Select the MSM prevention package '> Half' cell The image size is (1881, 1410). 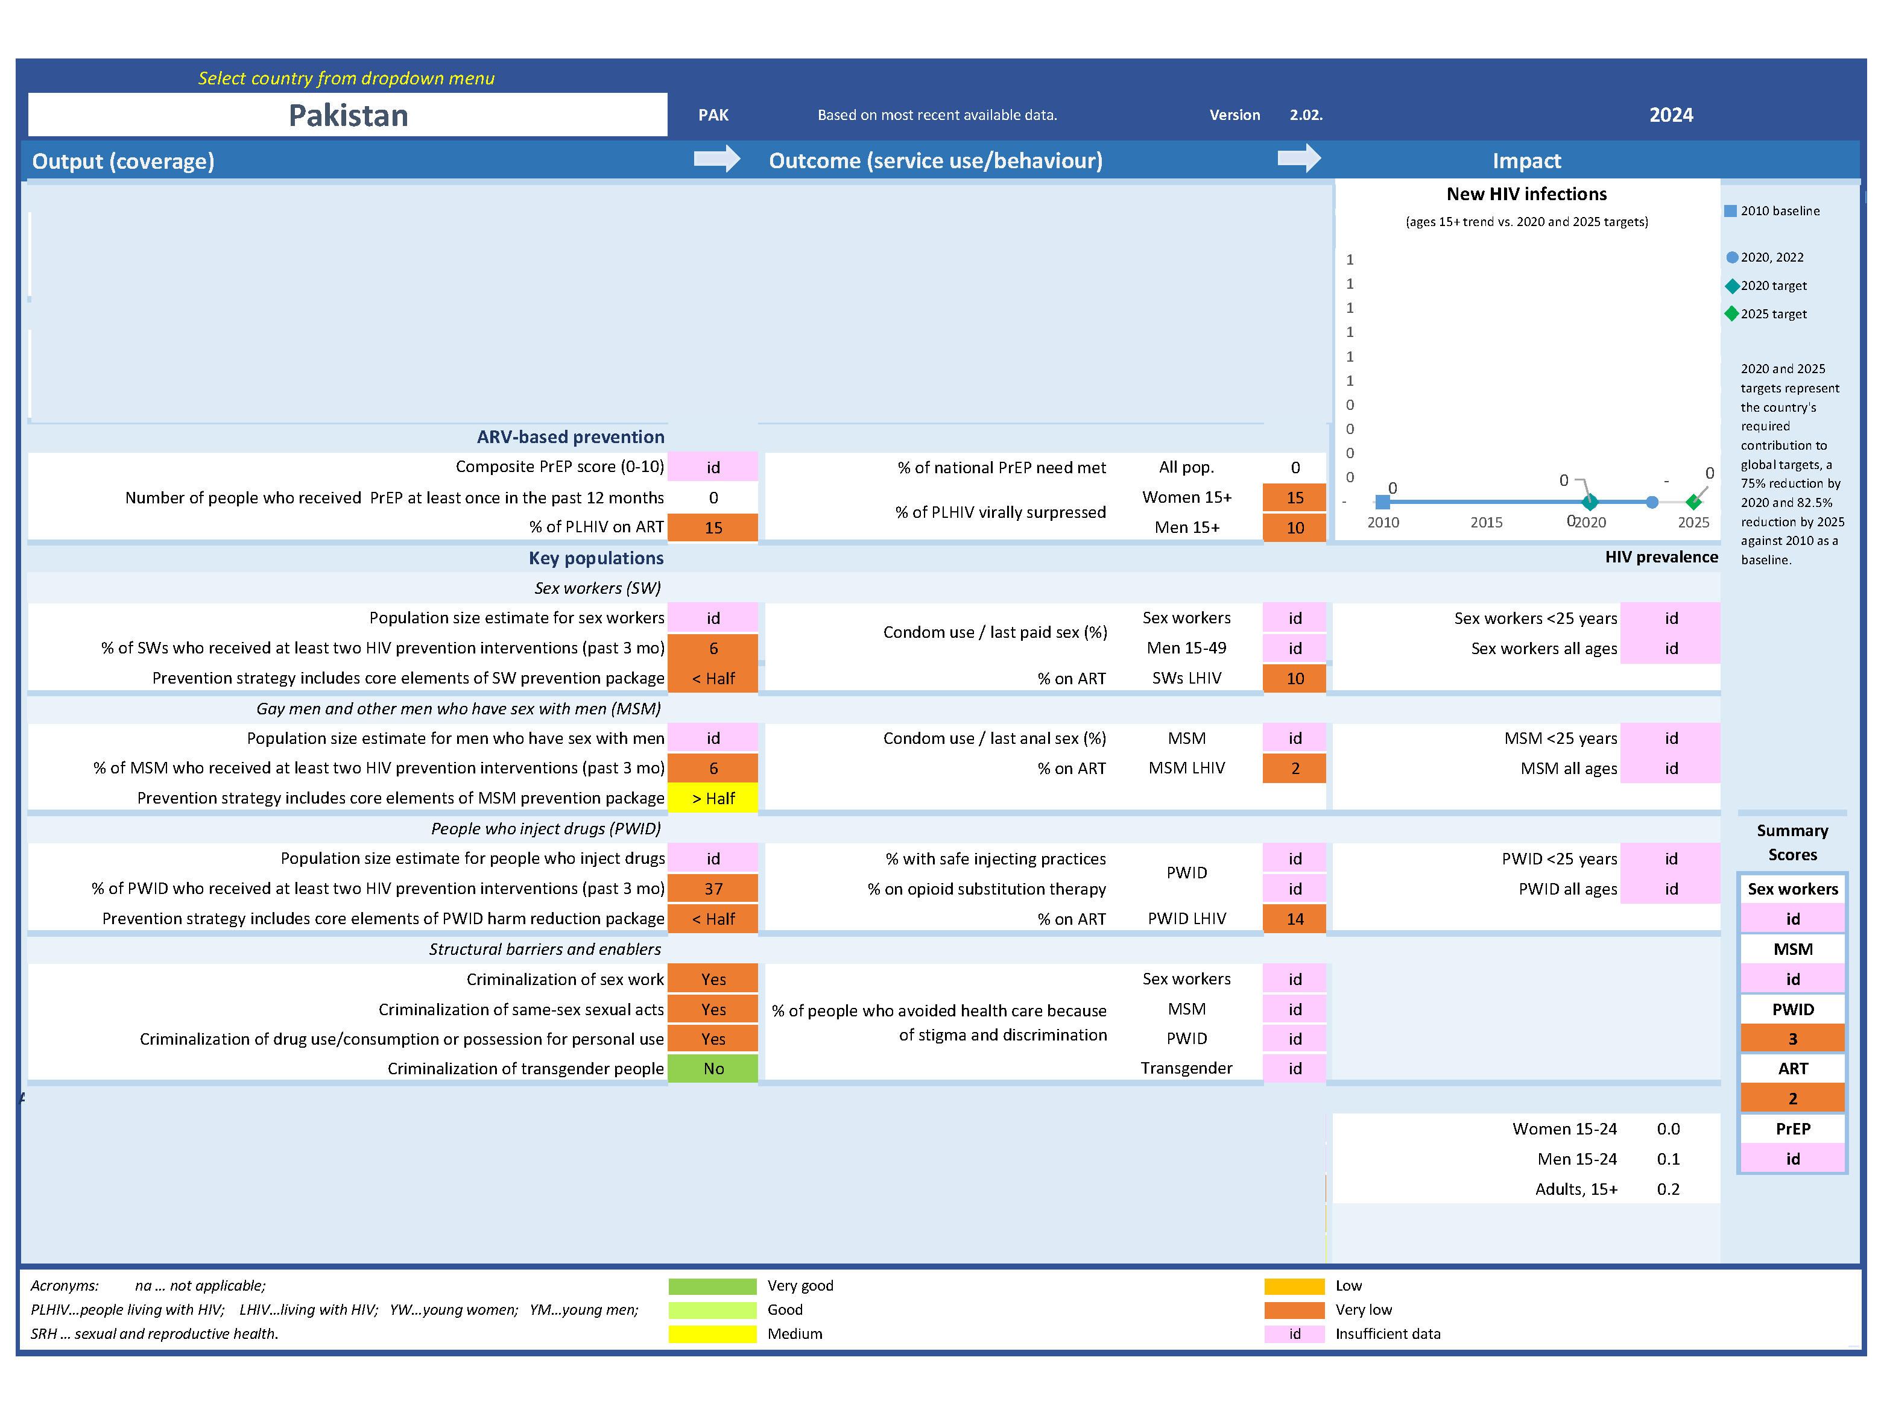(713, 798)
